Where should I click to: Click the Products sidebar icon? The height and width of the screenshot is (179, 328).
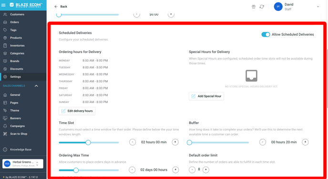click(5, 38)
